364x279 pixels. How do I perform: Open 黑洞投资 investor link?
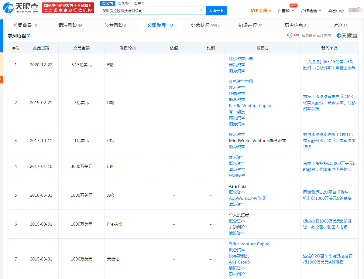[x=237, y=175]
